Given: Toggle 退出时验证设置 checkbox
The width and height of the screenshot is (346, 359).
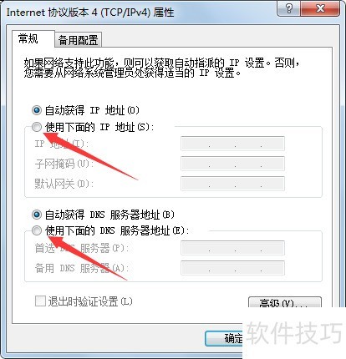Looking at the screenshot, I should coord(40,301).
